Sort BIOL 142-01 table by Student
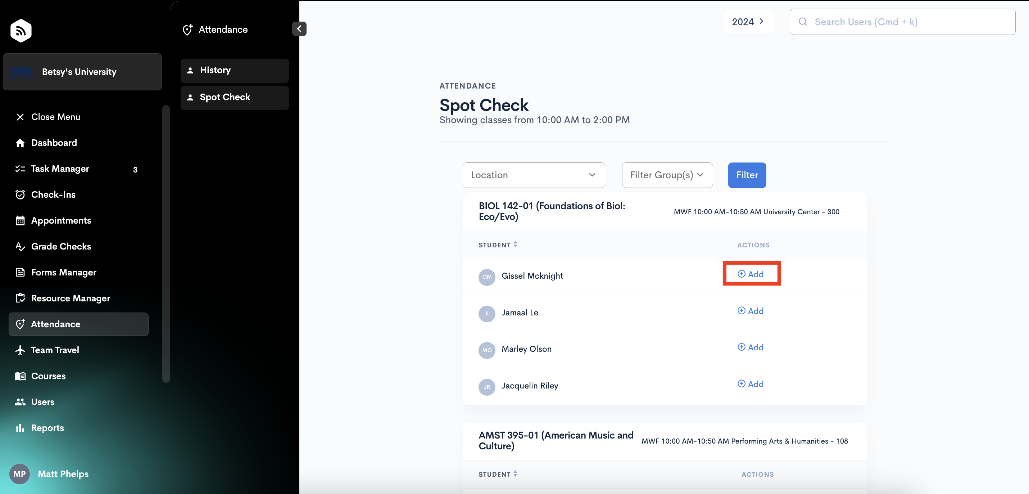The height and width of the screenshot is (494, 1029). [498, 245]
